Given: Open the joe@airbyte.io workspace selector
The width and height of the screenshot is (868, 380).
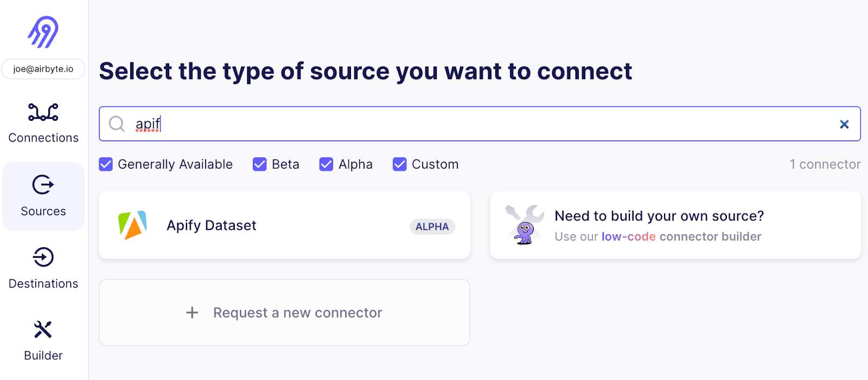Looking at the screenshot, I should click(x=43, y=69).
